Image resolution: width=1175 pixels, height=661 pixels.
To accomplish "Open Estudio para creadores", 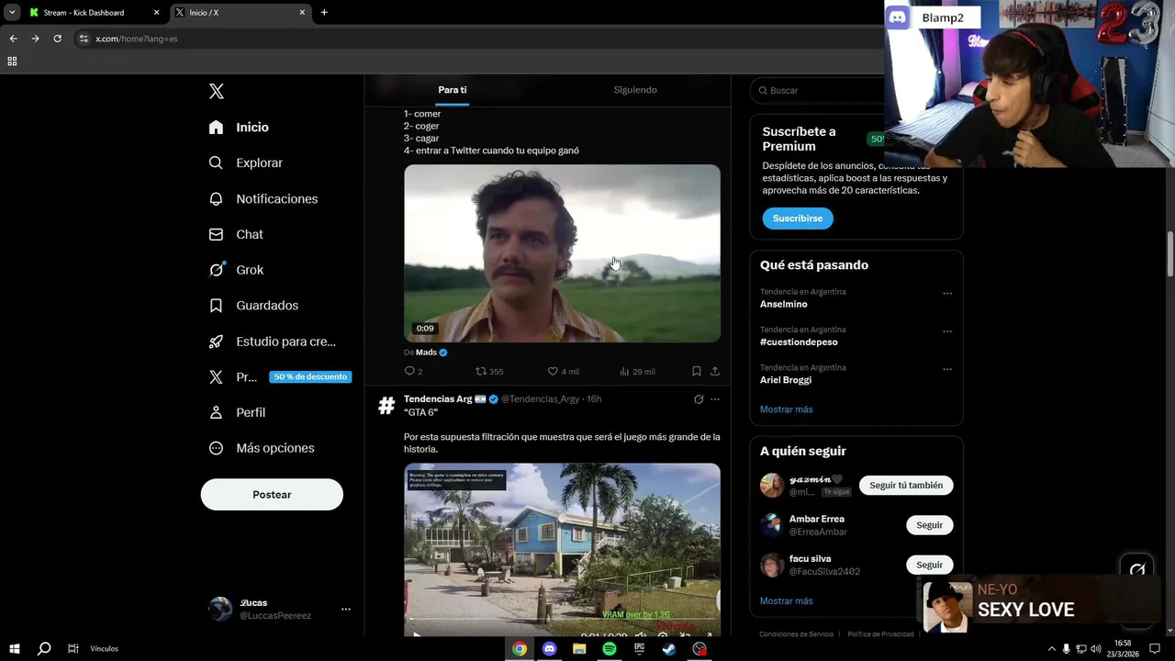I will point(272,341).
